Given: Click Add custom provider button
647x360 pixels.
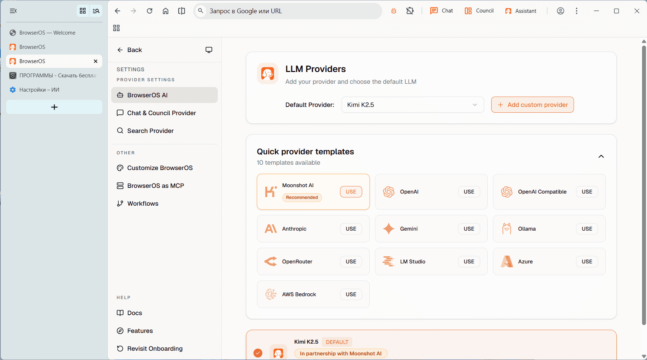Looking at the screenshot, I should (x=532, y=105).
